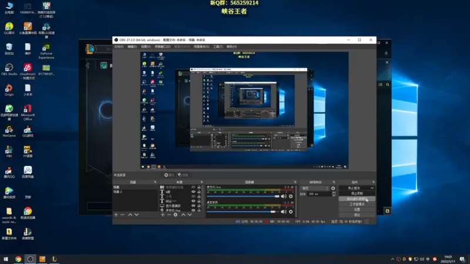This screenshot has height=264, width=470.
Task: Open 麦克风/Aux audio settings gear
Action: click(291, 197)
